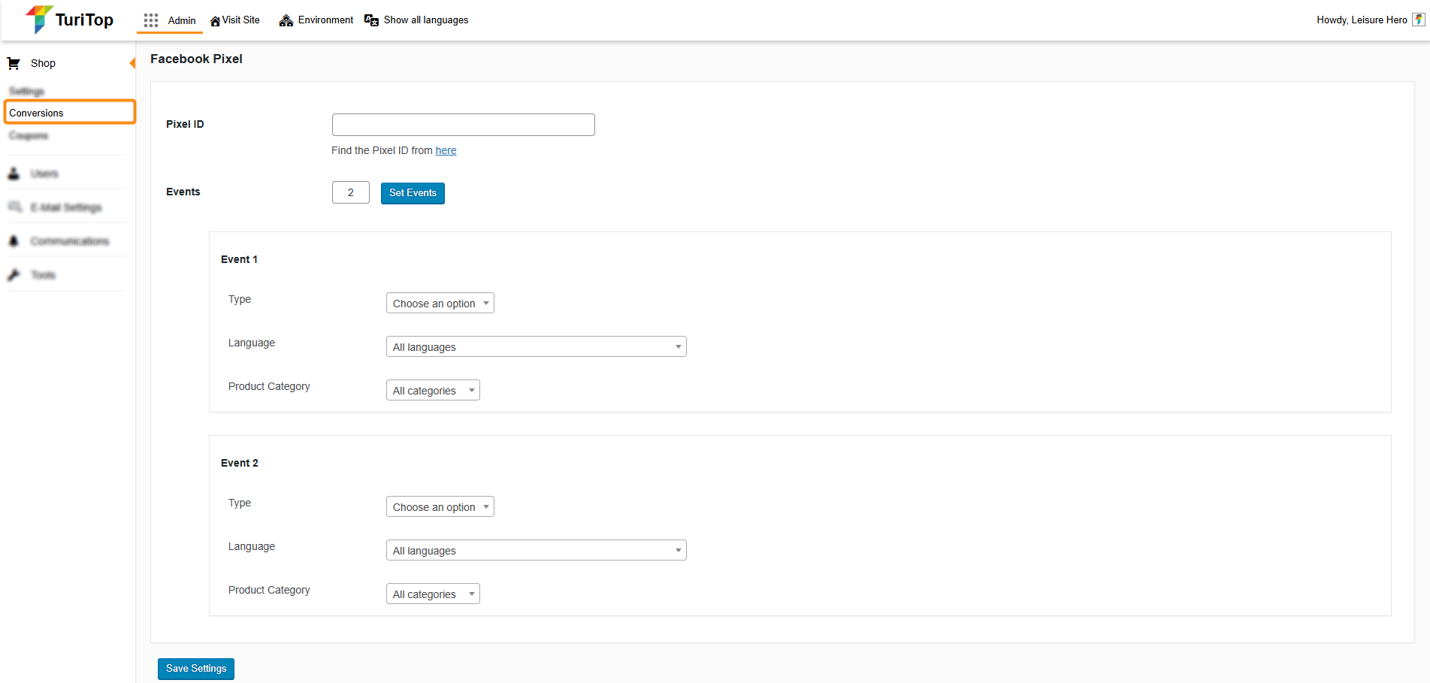Click the Show all languages translate icon
The image size is (1430, 683).
[x=371, y=20]
